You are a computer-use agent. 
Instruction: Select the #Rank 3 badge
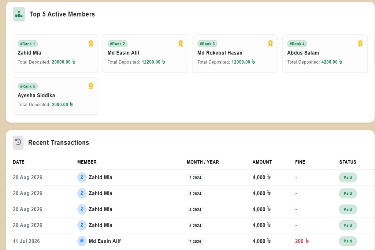(207, 44)
